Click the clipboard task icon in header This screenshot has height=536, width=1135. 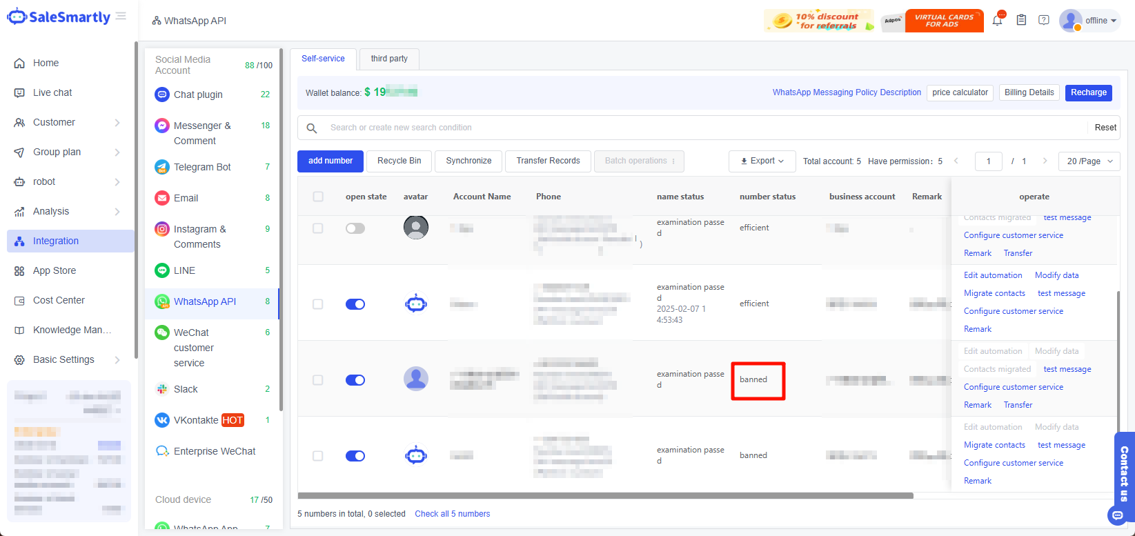coord(1021,21)
